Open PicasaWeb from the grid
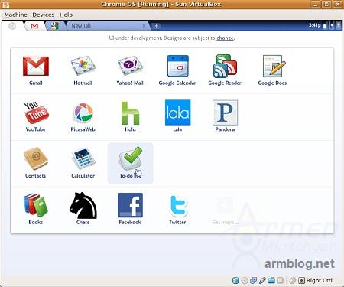The width and height of the screenshot is (344, 287). [x=83, y=113]
